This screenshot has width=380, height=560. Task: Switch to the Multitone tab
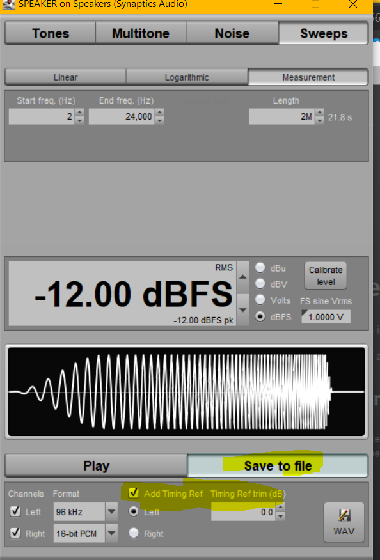pyautogui.click(x=141, y=33)
